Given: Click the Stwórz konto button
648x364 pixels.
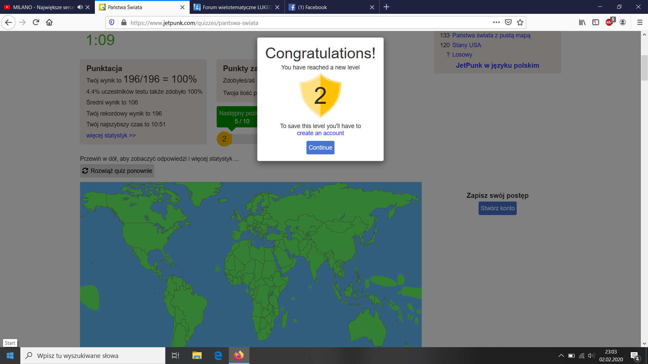Looking at the screenshot, I should coord(497,208).
